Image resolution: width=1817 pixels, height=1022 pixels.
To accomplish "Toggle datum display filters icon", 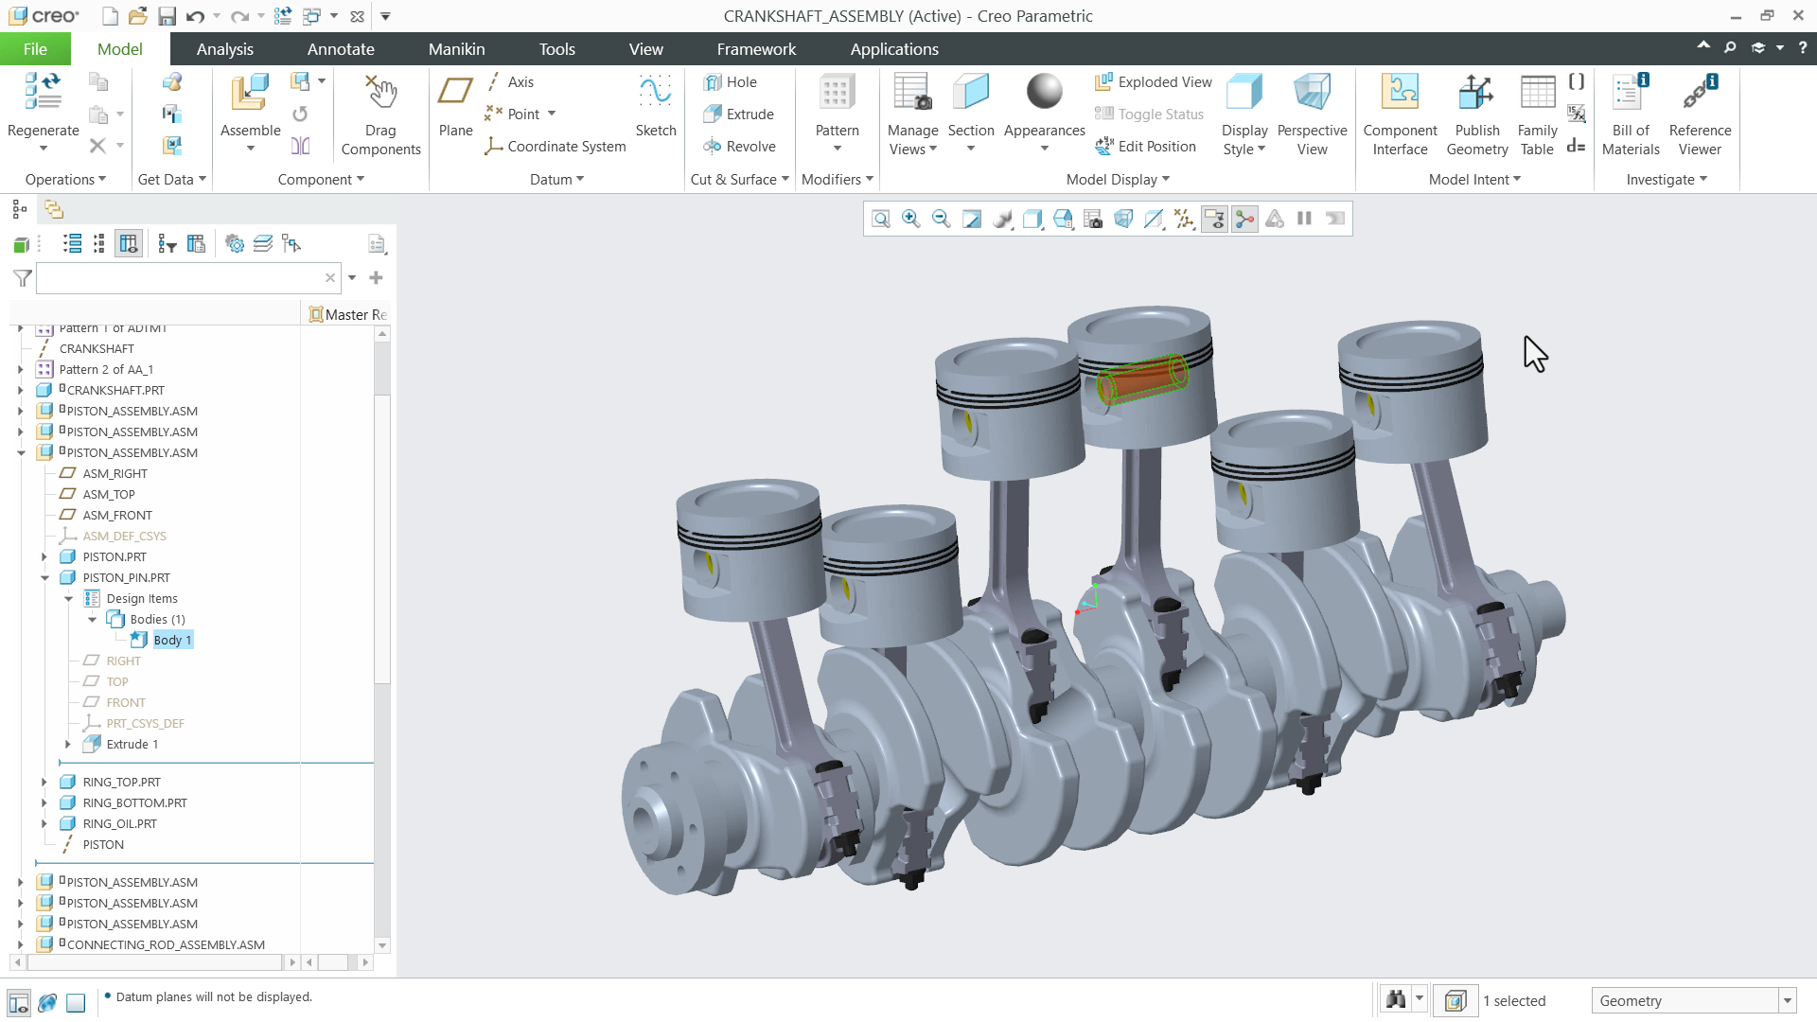I will click(x=1184, y=220).
